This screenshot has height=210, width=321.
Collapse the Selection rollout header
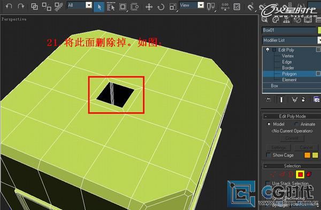(x=292, y=166)
